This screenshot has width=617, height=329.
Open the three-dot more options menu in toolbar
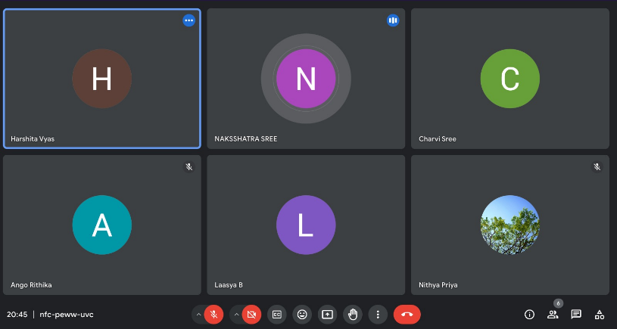[x=377, y=314]
